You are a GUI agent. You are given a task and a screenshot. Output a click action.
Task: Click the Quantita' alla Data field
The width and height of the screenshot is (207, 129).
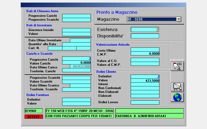(76, 44)
